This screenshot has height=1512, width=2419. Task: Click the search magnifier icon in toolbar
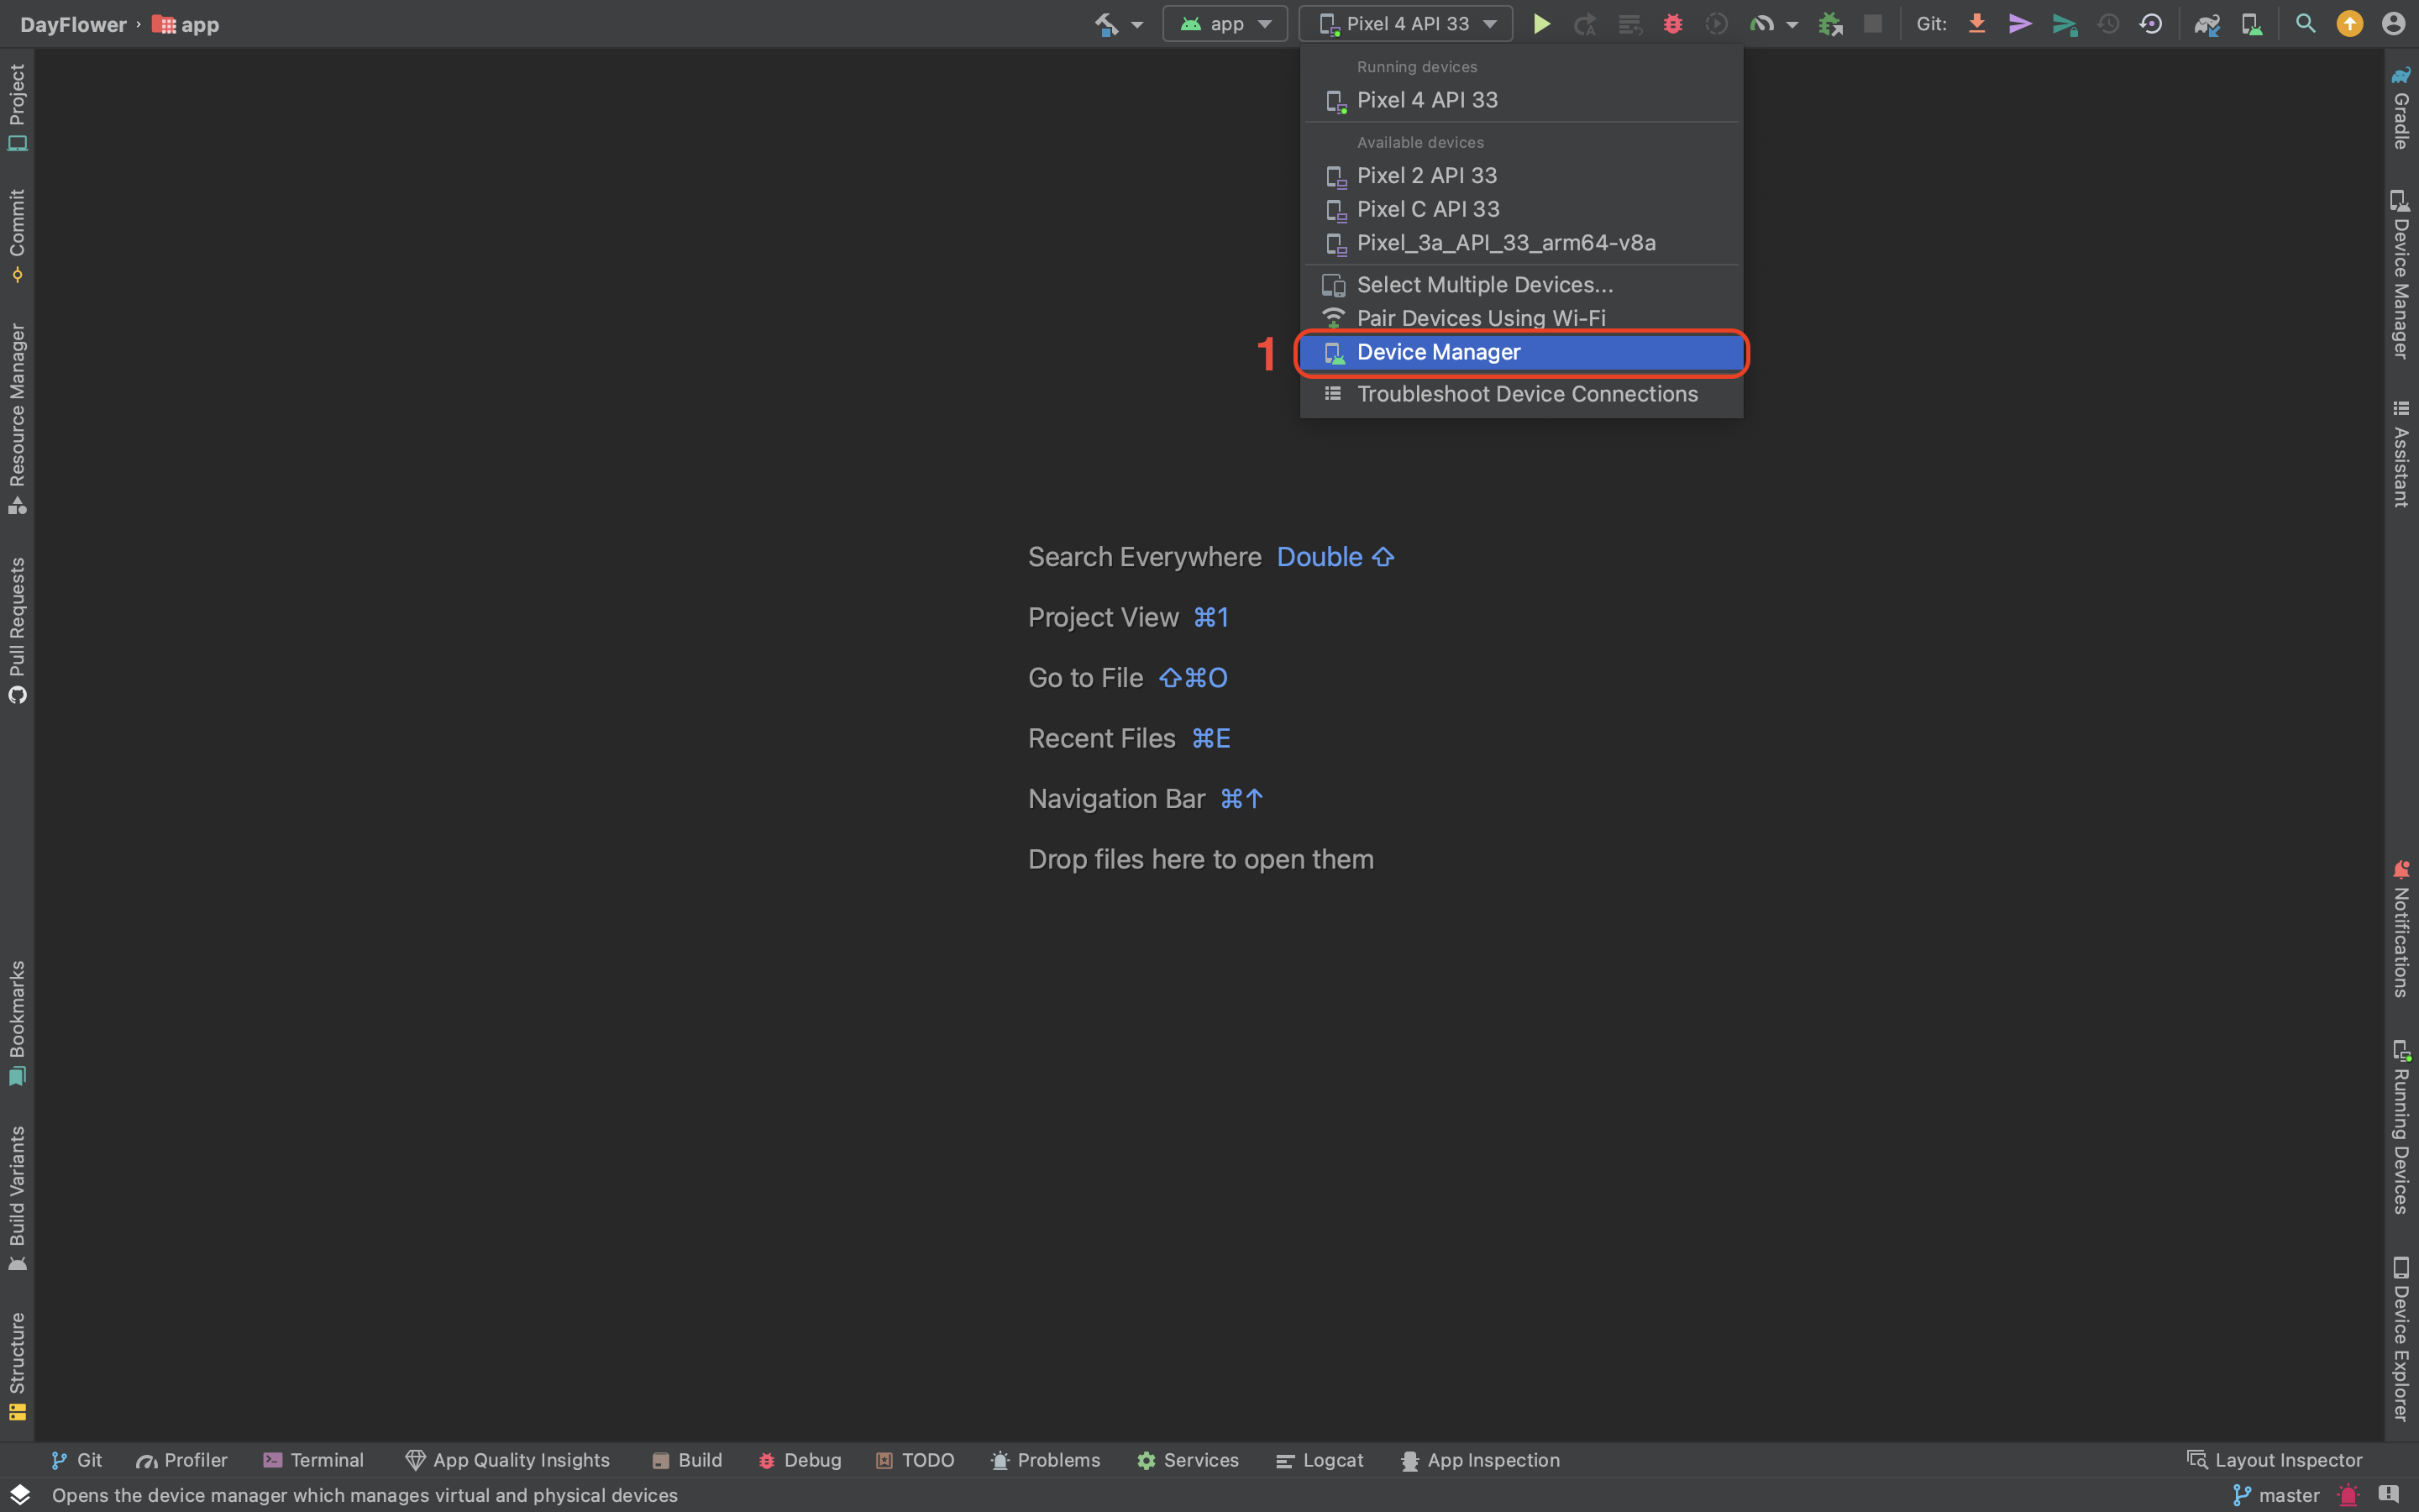point(2305,24)
